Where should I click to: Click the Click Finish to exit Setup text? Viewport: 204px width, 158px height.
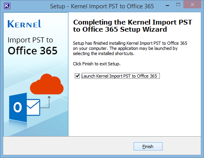click(x=97, y=64)
